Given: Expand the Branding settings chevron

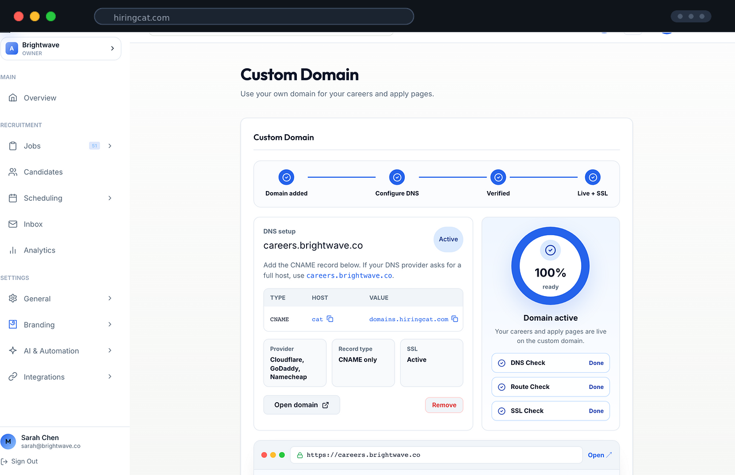Looking at the screenshot, I should (x=110, y=325).
